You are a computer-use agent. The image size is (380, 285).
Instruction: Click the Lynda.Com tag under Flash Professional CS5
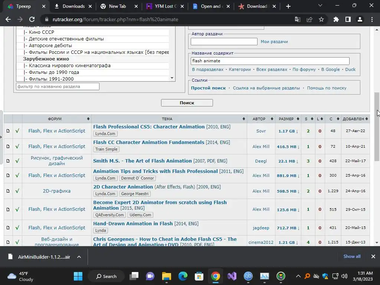[105, 134]
